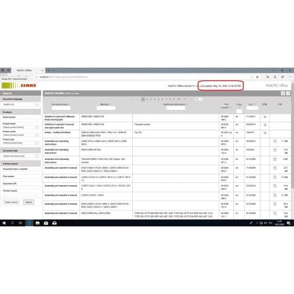
Task: Open the 7.1 MB PDF for LINER row
Action: pyautogui.click(x=275, y=141)
